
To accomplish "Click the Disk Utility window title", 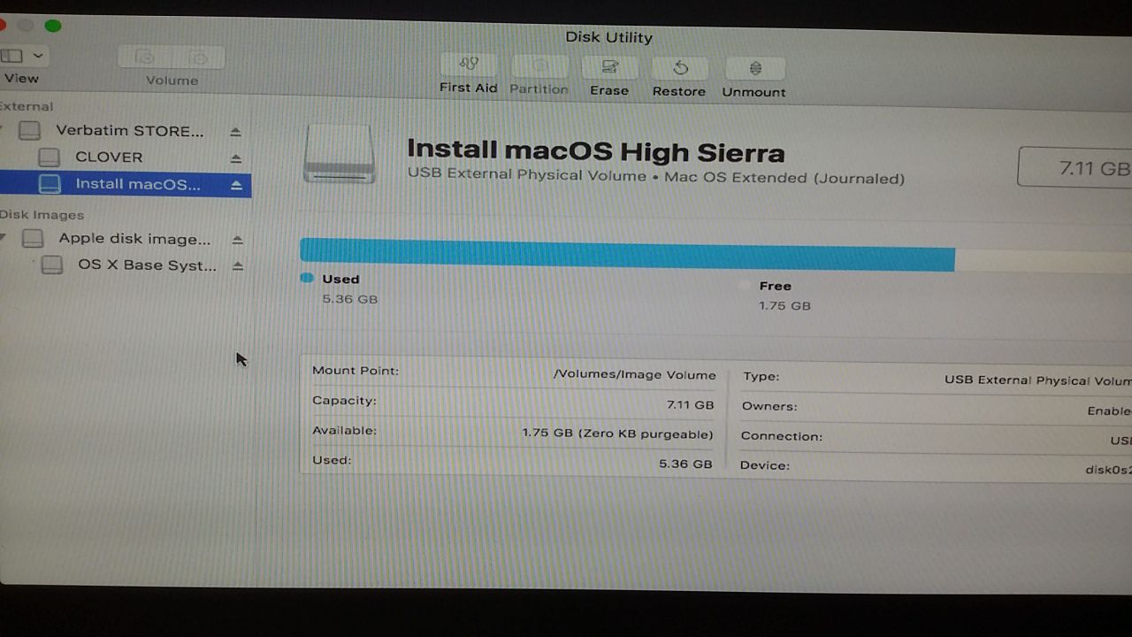I will click(x=608, y=37).
